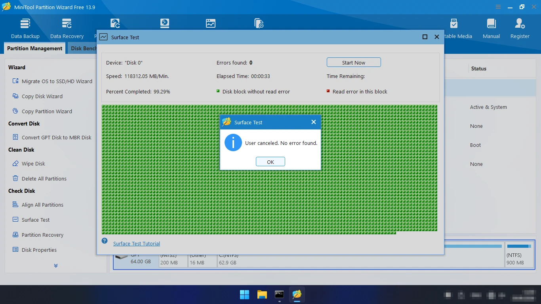541x304 pixels.
Task: Click the Active & System status cell
Action: [488, 107]
